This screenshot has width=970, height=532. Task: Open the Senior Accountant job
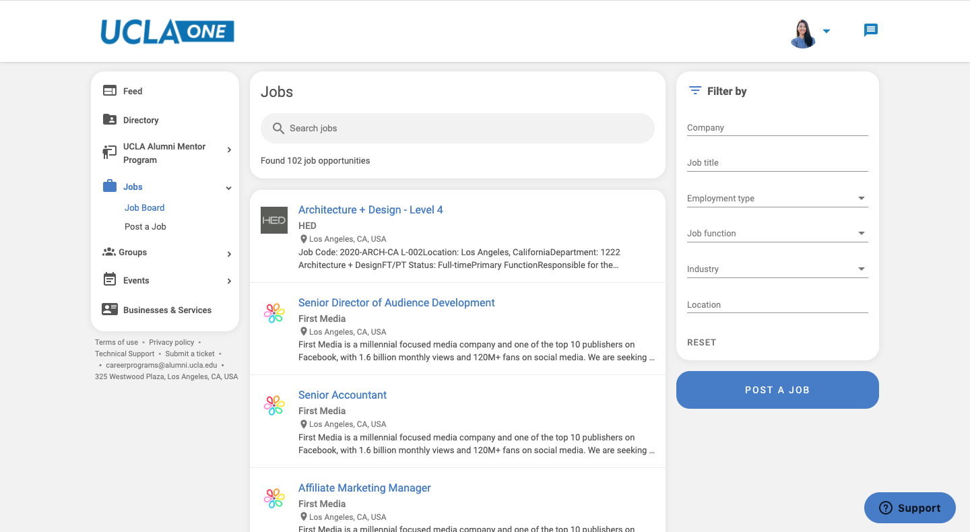pos(342,395)
